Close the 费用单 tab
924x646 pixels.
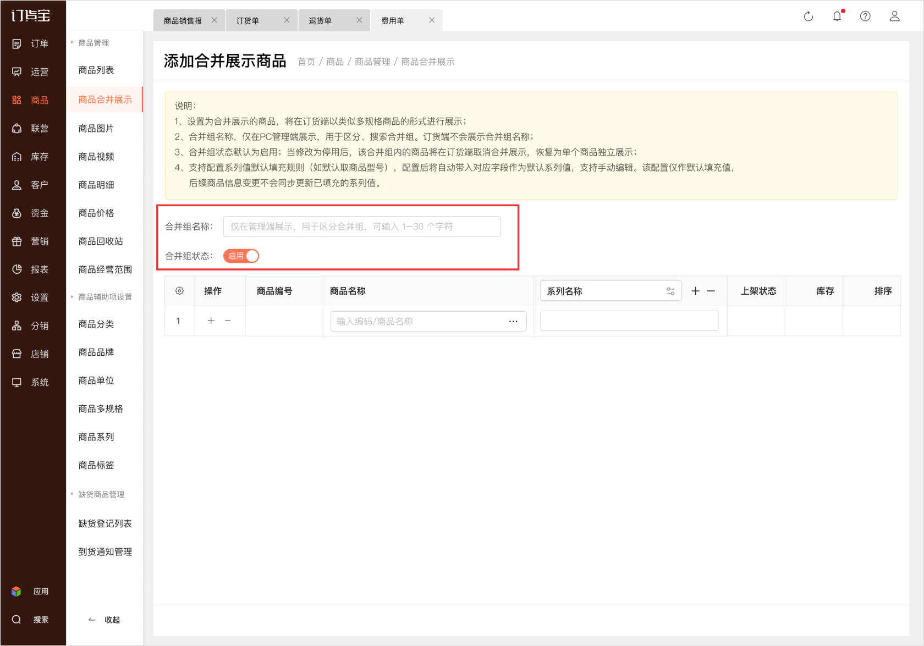[432, 20]
